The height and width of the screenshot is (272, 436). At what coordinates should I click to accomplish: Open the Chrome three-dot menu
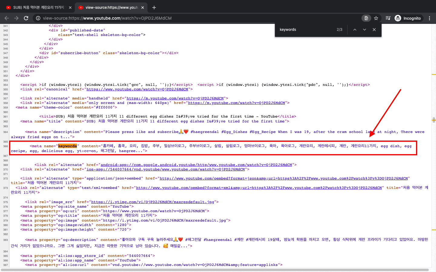pos(429,18)
